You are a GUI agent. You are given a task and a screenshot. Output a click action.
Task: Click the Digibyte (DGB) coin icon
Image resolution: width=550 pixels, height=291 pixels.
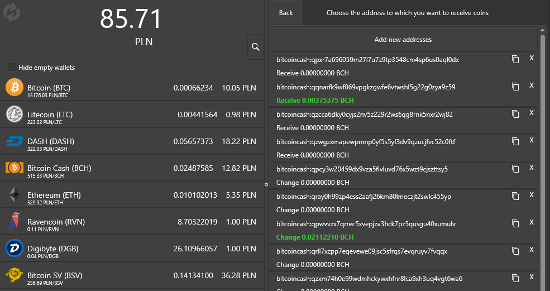click(15, 248)
